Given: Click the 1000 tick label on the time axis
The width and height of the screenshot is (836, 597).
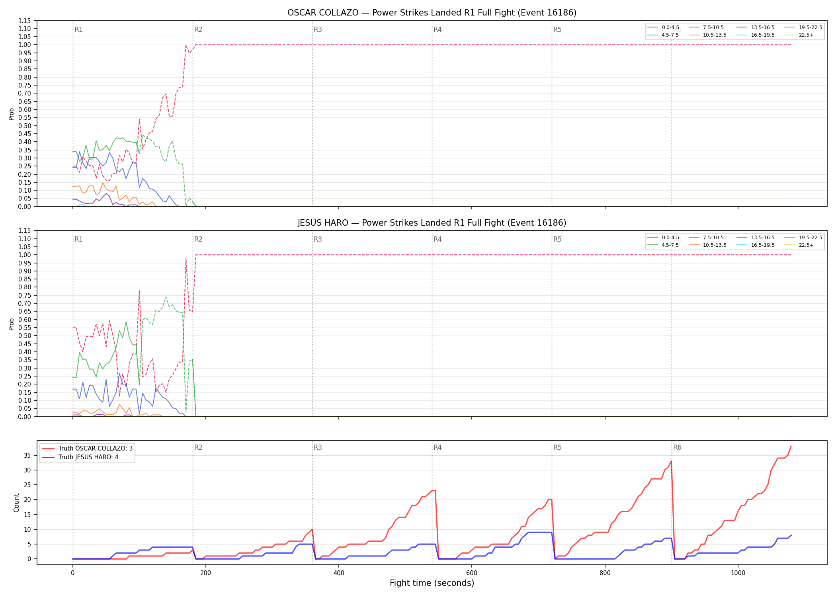Looking at the screenshot, I should click(738, 573).
